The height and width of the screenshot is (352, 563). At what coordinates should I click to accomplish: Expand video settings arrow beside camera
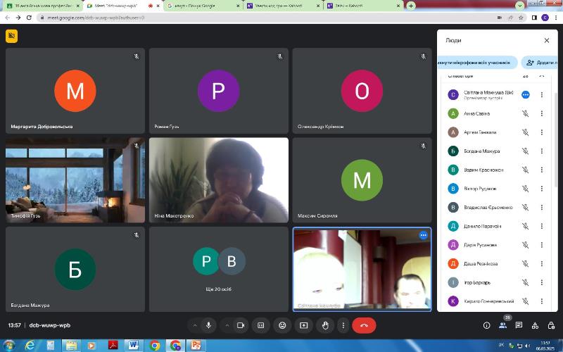[x=226, y=325]
